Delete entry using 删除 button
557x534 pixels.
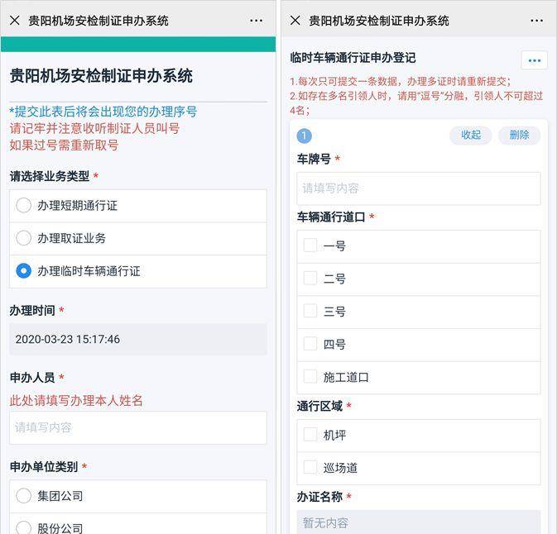tap(519, 136)
